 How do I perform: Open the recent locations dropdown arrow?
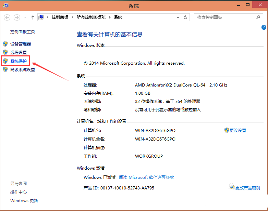pos(25,17)
